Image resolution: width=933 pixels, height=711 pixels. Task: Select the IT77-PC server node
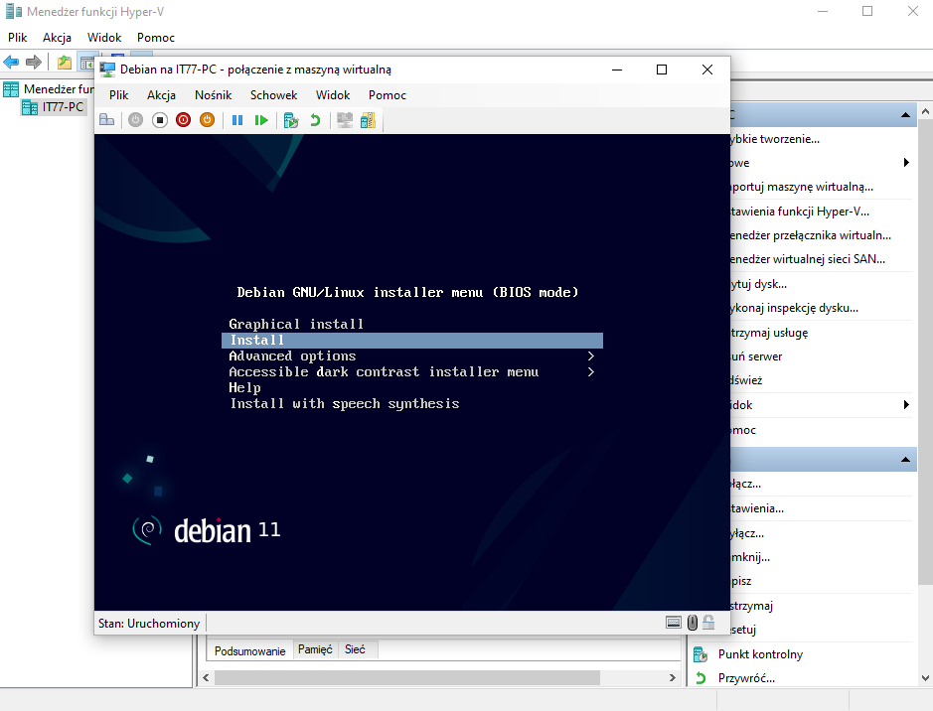tap(63, 107)
